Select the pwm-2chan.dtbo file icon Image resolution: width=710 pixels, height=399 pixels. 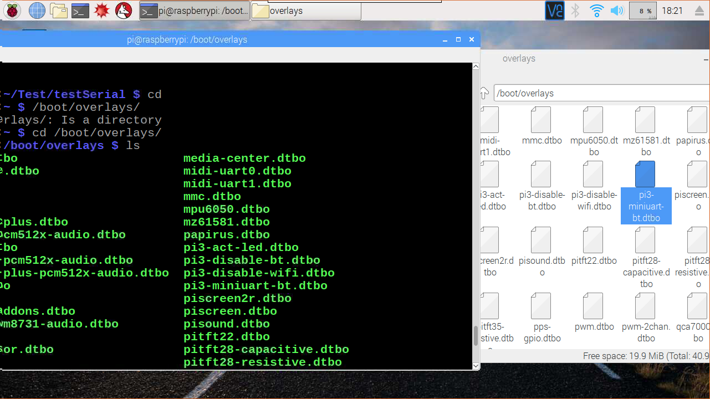click(x=646, y=306)
